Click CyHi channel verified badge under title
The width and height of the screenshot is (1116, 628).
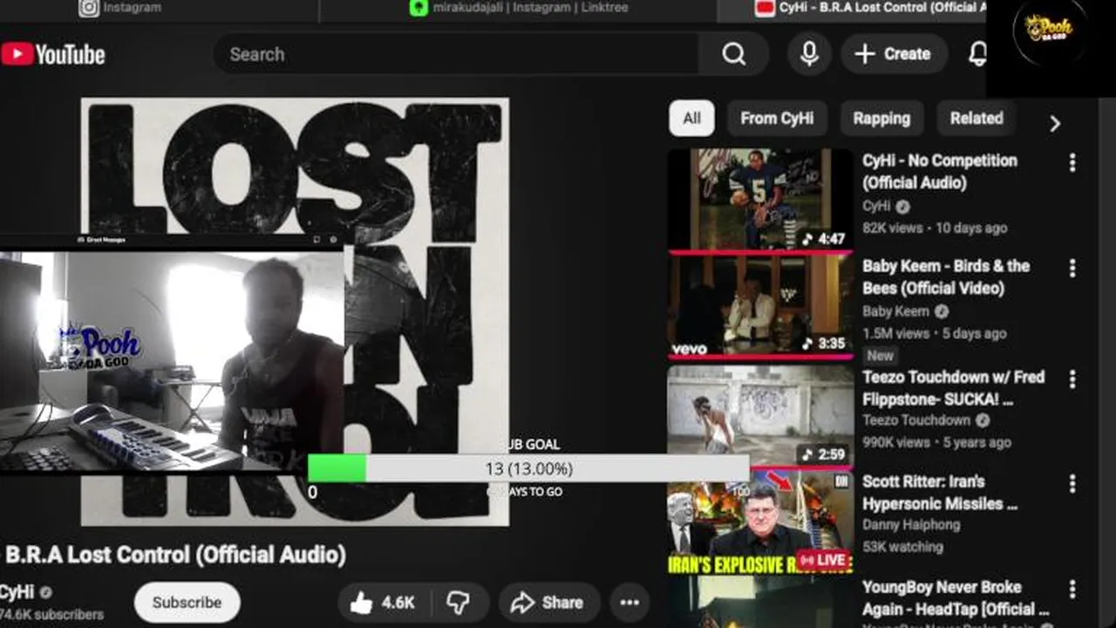point(46,593)
